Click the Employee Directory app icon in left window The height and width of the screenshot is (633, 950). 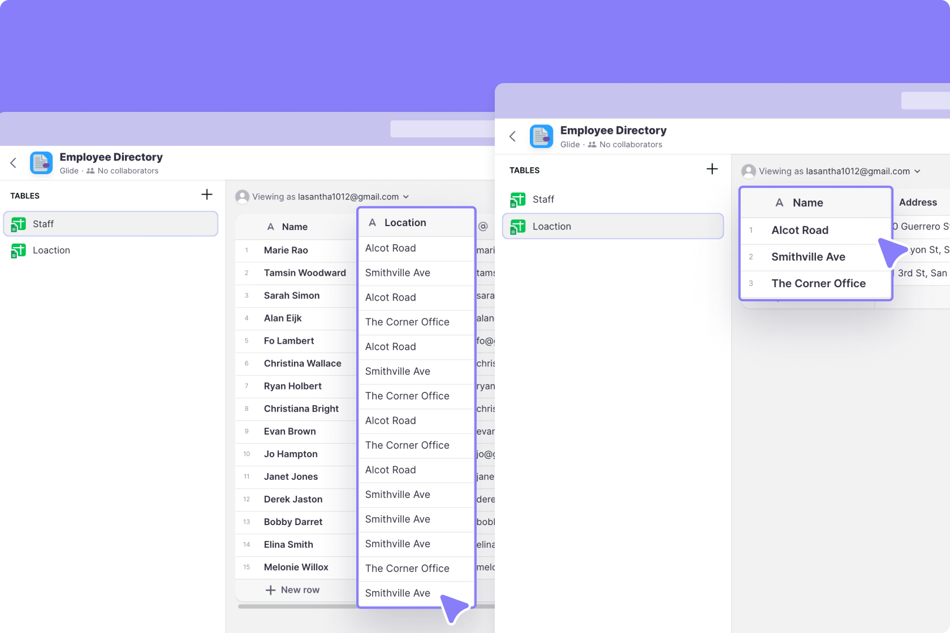[41, 163]
